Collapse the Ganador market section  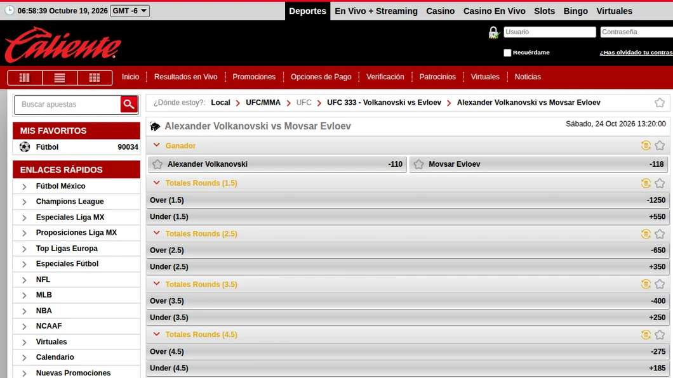click(x=157, y=145)
